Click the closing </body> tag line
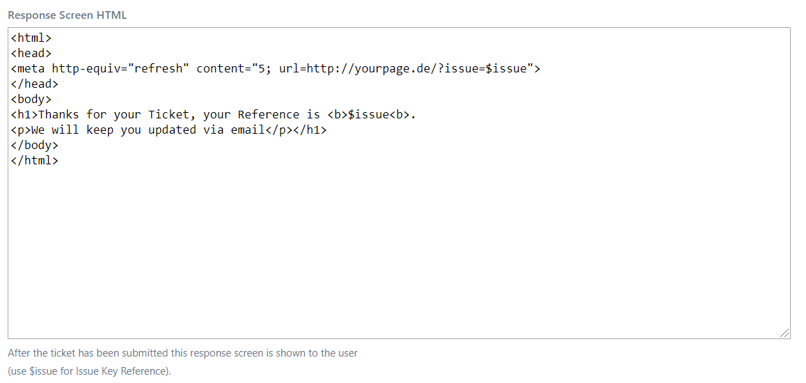806x383 pixels. (x=35, y=146)
